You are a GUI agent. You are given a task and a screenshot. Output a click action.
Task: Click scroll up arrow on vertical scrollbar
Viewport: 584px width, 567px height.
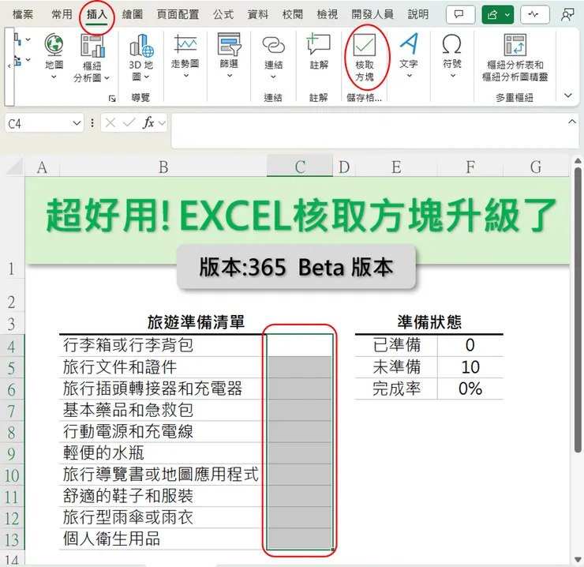(578, 161)
